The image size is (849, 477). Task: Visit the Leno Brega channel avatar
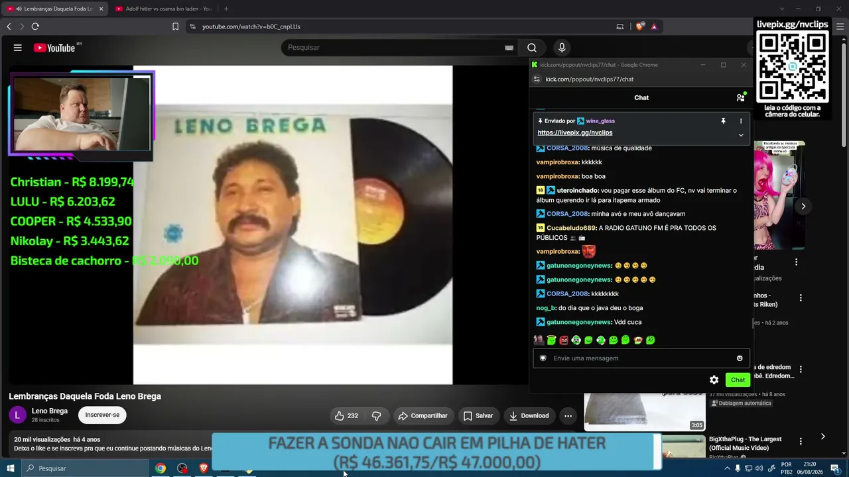[x=17, y=415]
